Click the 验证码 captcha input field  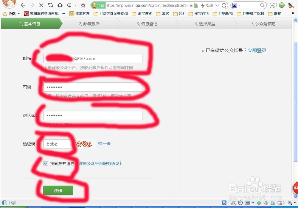pos(58,144)
